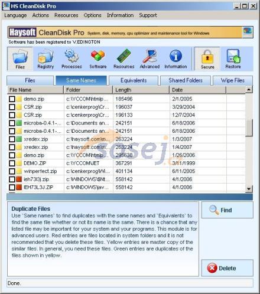Sort by Folder column header
Image resolution: width=260 pixels, height=294 pixels.
[88, 90]
